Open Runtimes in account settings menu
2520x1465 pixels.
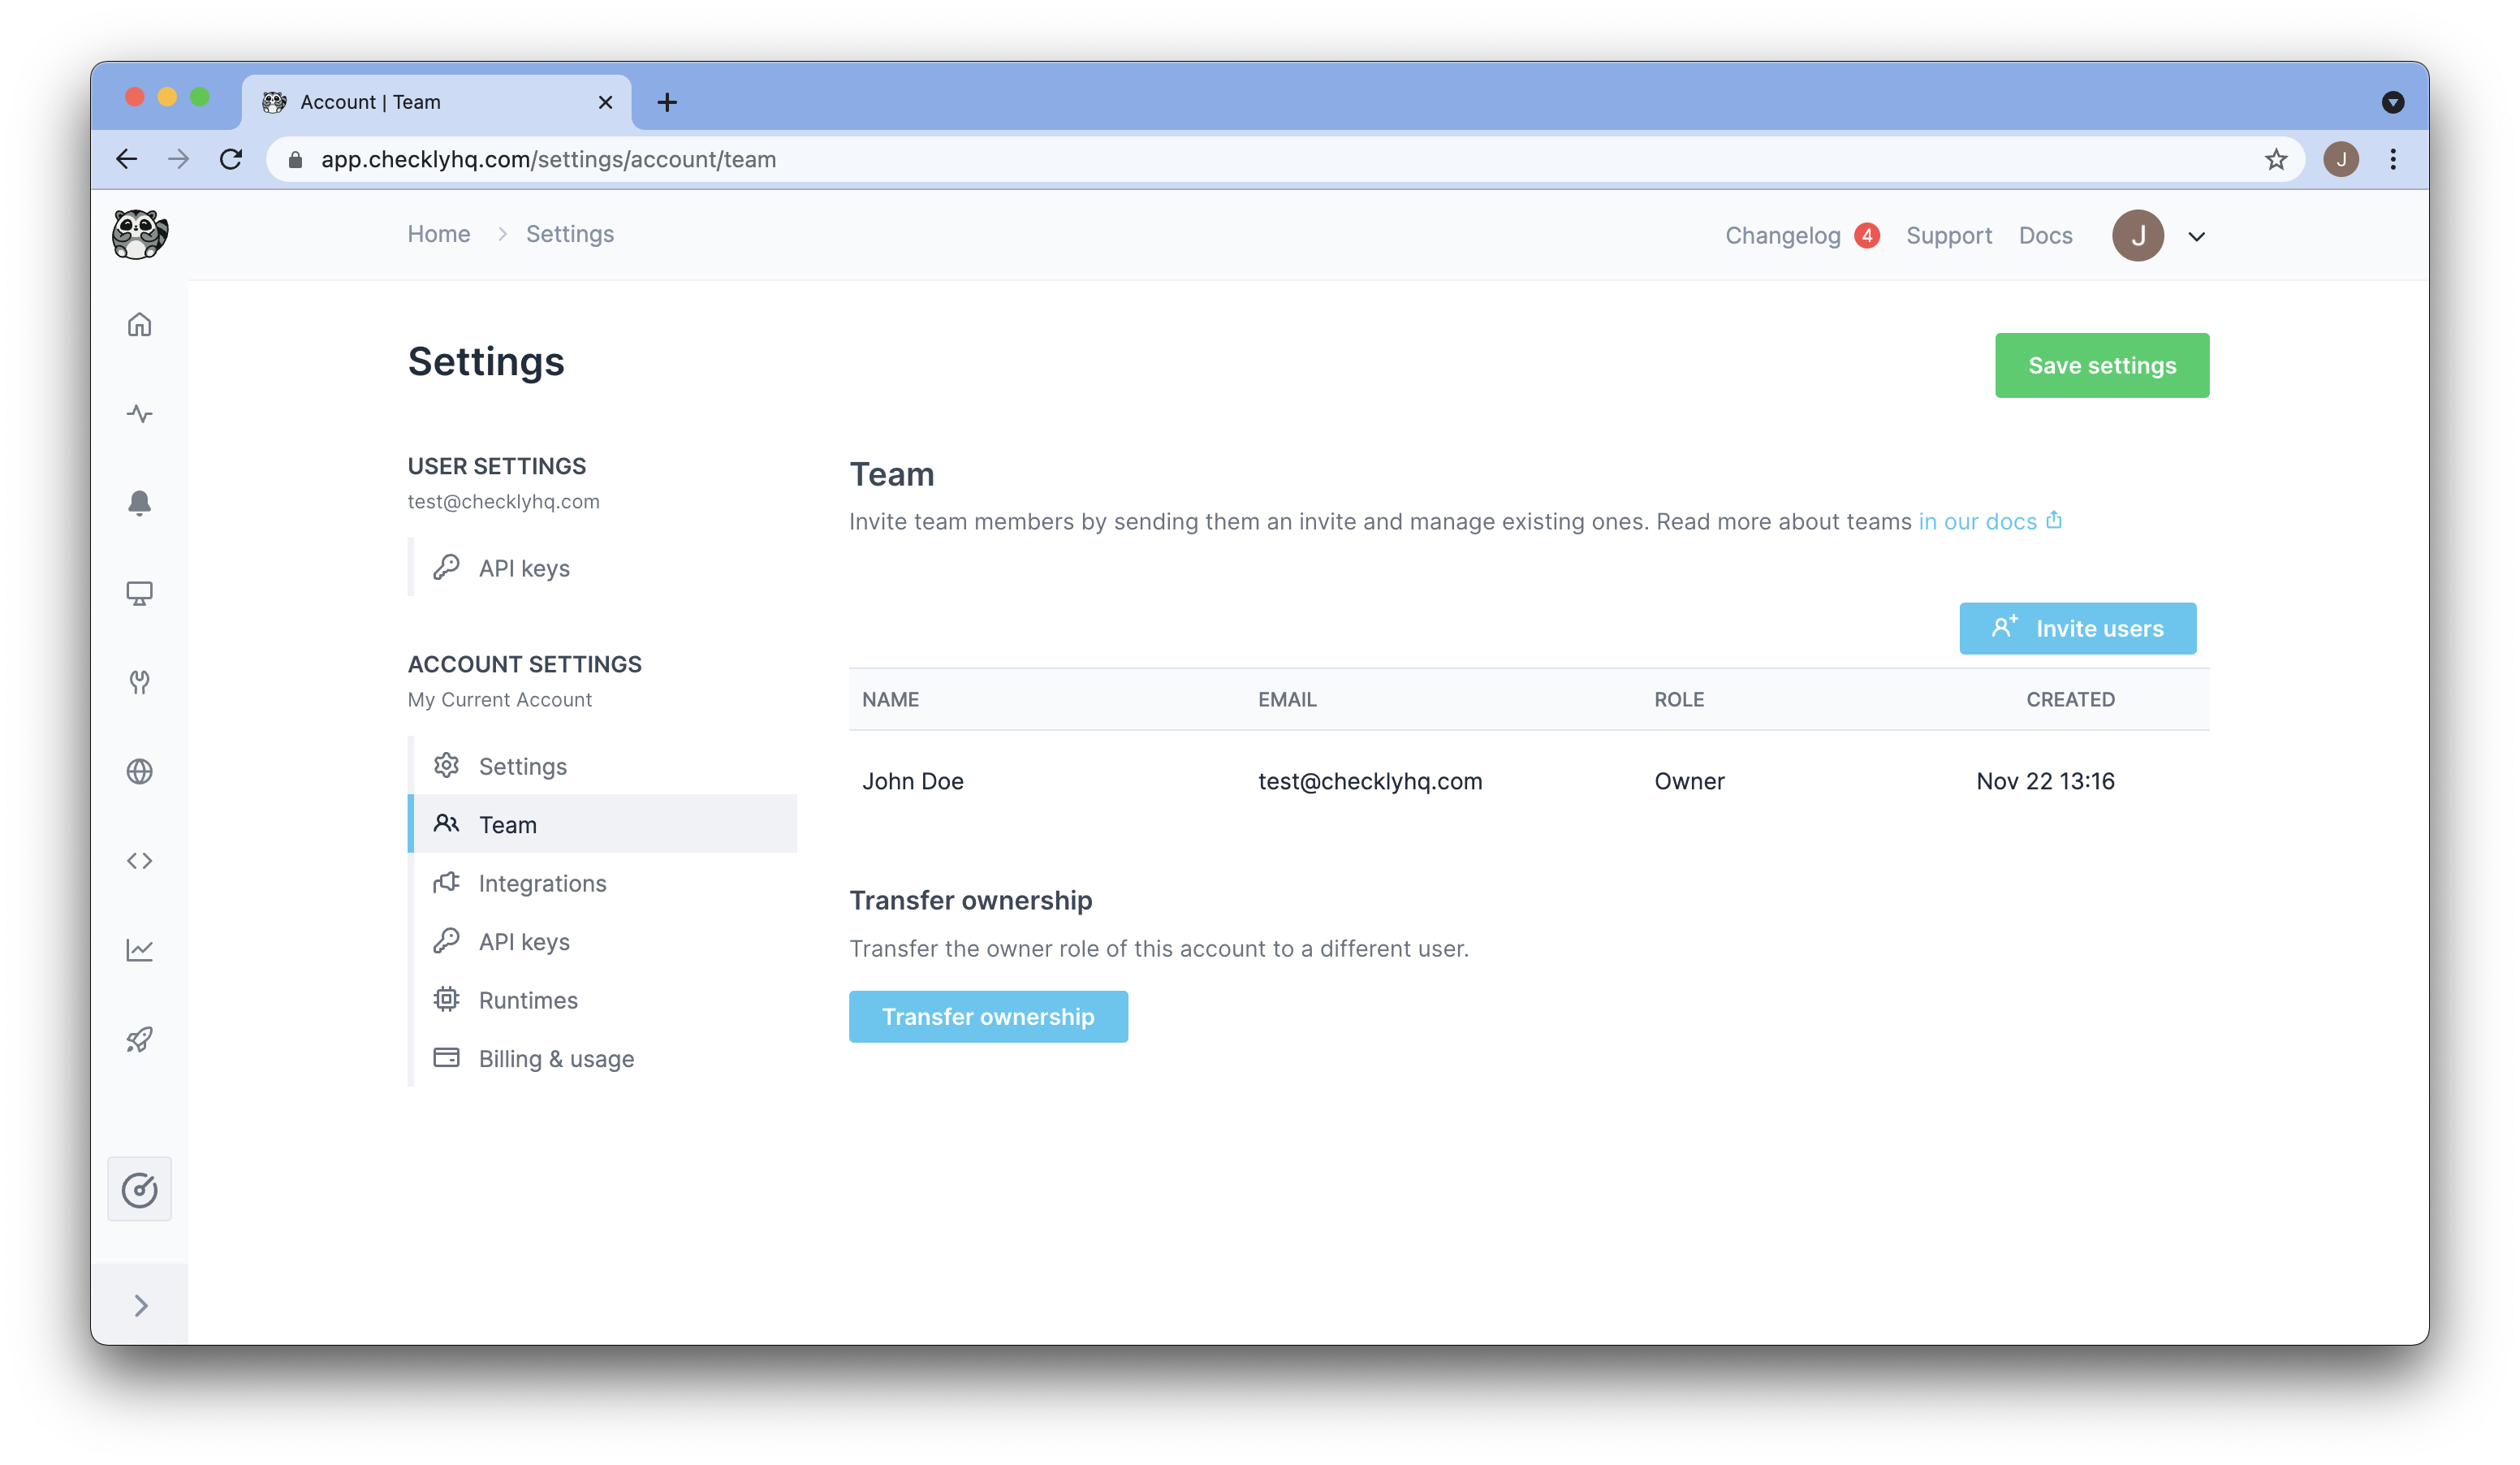(527, 1000)
